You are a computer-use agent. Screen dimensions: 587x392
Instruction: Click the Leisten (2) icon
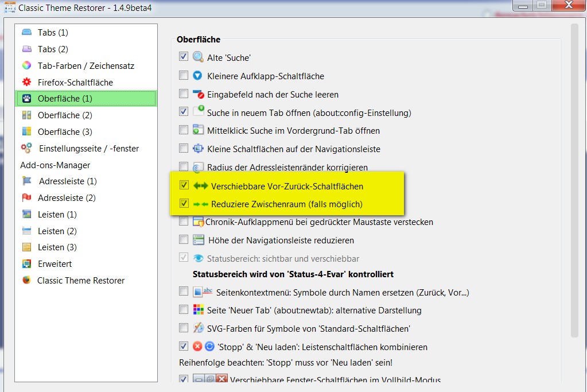pyautogui.click(x=26, y=231)
